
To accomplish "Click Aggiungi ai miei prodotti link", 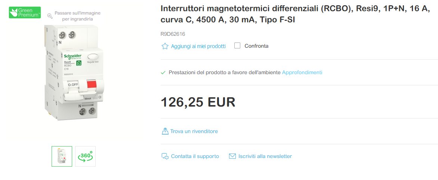I will [x=198, y=46].
